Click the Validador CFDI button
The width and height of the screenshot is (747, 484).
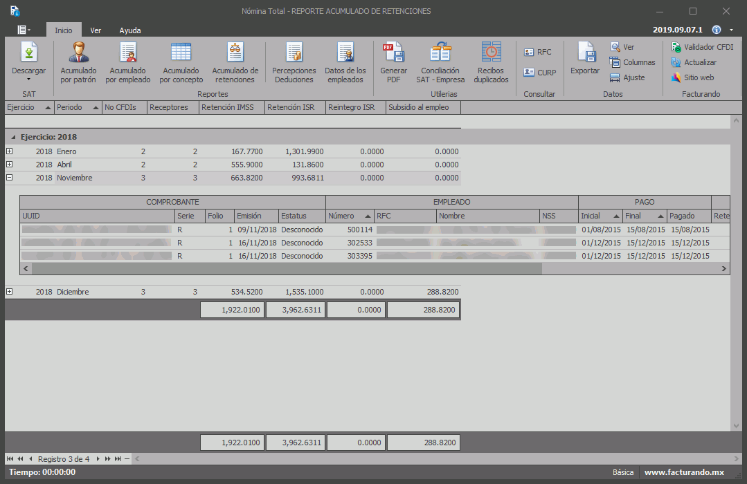click(x=701, y=47)
